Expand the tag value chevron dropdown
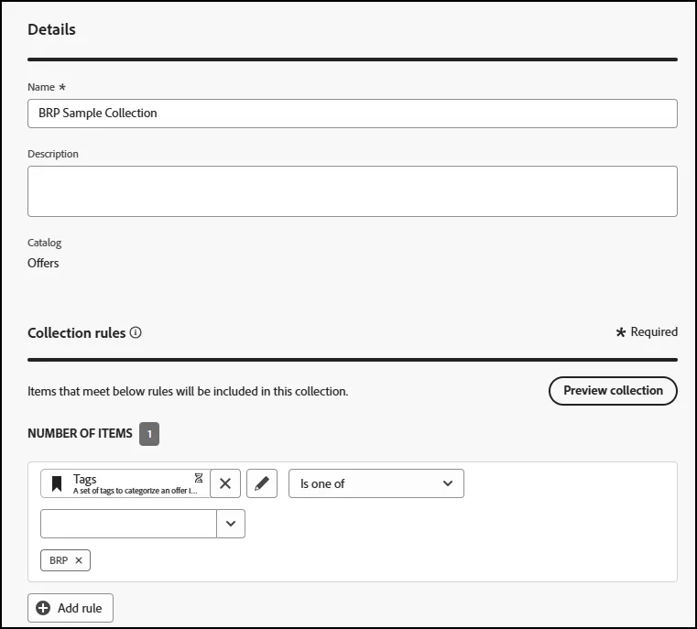This screenshot has width=697, height=629. (x=231, y=524)
